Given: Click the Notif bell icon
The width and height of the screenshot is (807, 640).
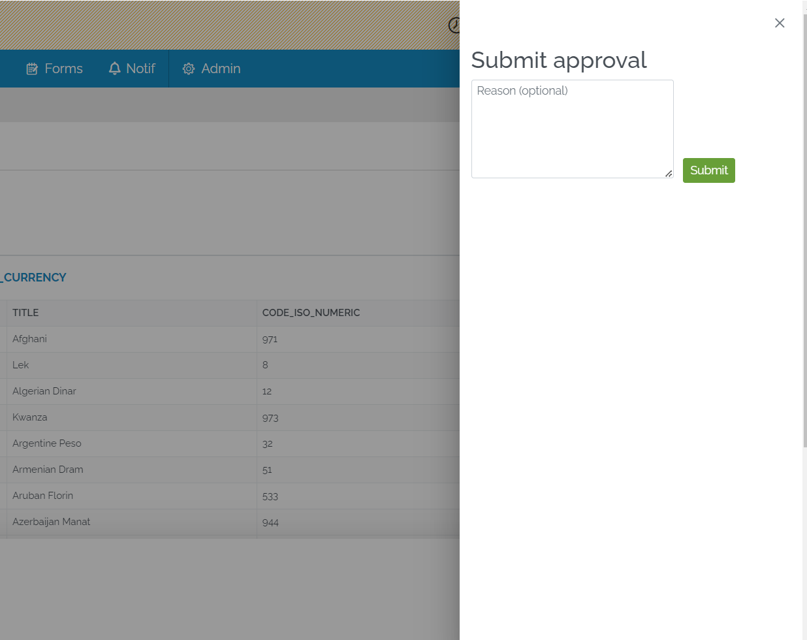Looking at the screenshot, I should pos(115,69).
